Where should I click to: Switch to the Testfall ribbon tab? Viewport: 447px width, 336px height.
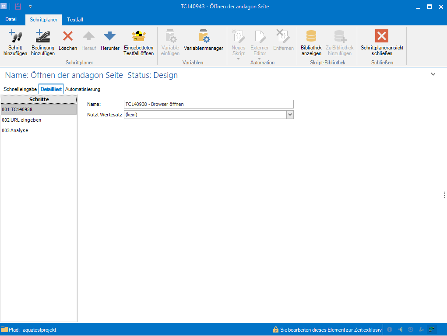(x=75, y=20)
